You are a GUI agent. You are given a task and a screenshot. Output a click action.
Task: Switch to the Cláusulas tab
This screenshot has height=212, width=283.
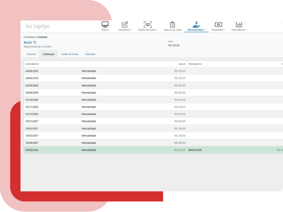(90, 54)
